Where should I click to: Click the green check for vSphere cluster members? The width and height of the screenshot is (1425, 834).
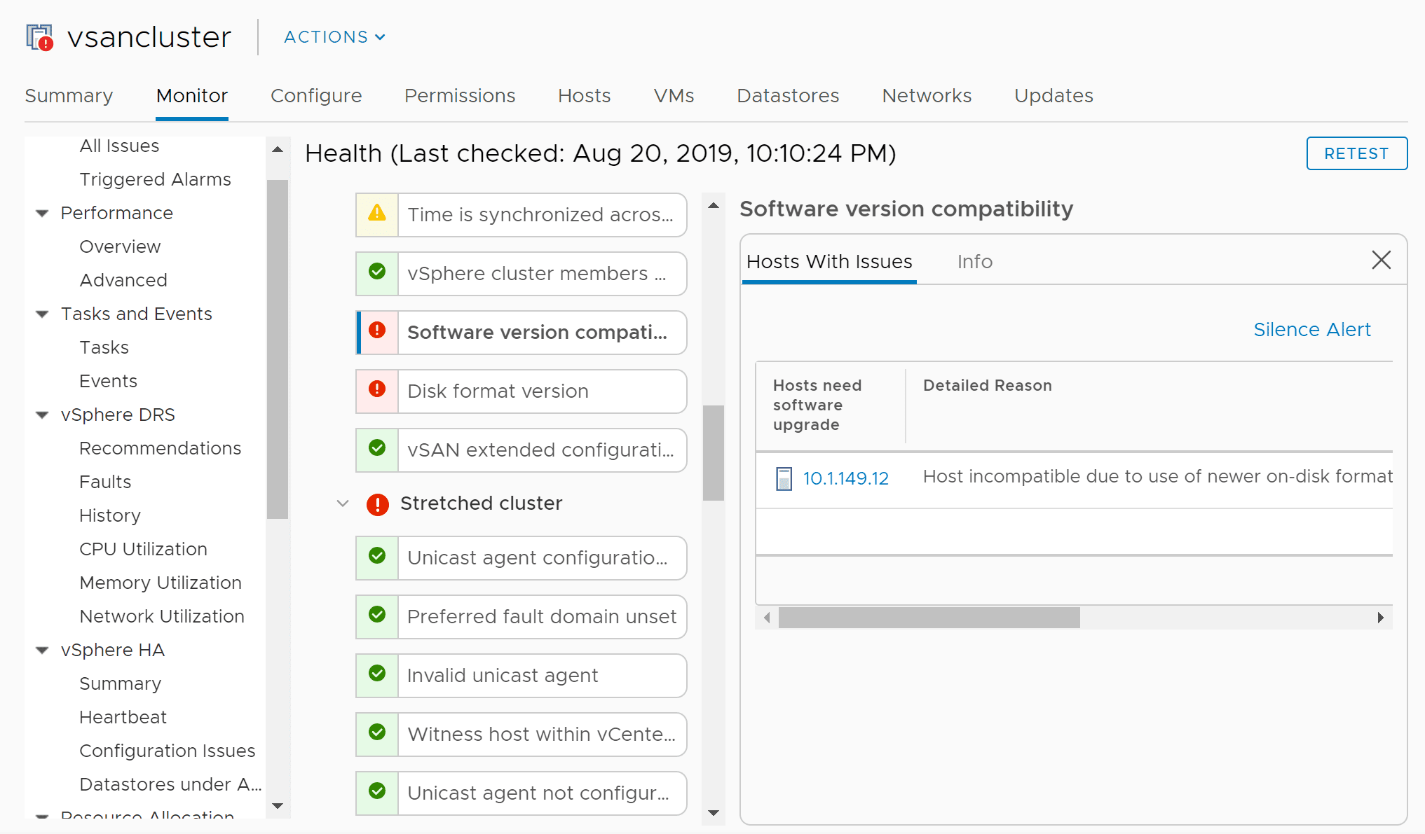tap(377, 272)
